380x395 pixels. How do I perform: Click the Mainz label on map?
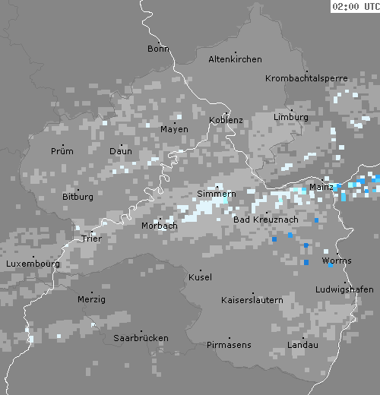click(321, 187)
